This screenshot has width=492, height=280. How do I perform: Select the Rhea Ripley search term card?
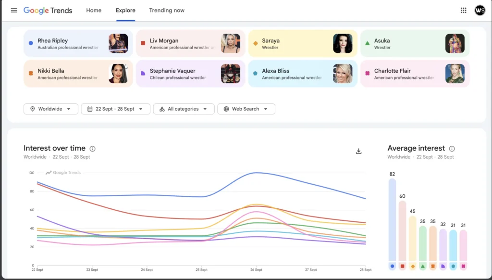tap(78, 43)
